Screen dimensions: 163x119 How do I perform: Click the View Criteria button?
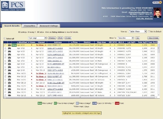point(153,38)
